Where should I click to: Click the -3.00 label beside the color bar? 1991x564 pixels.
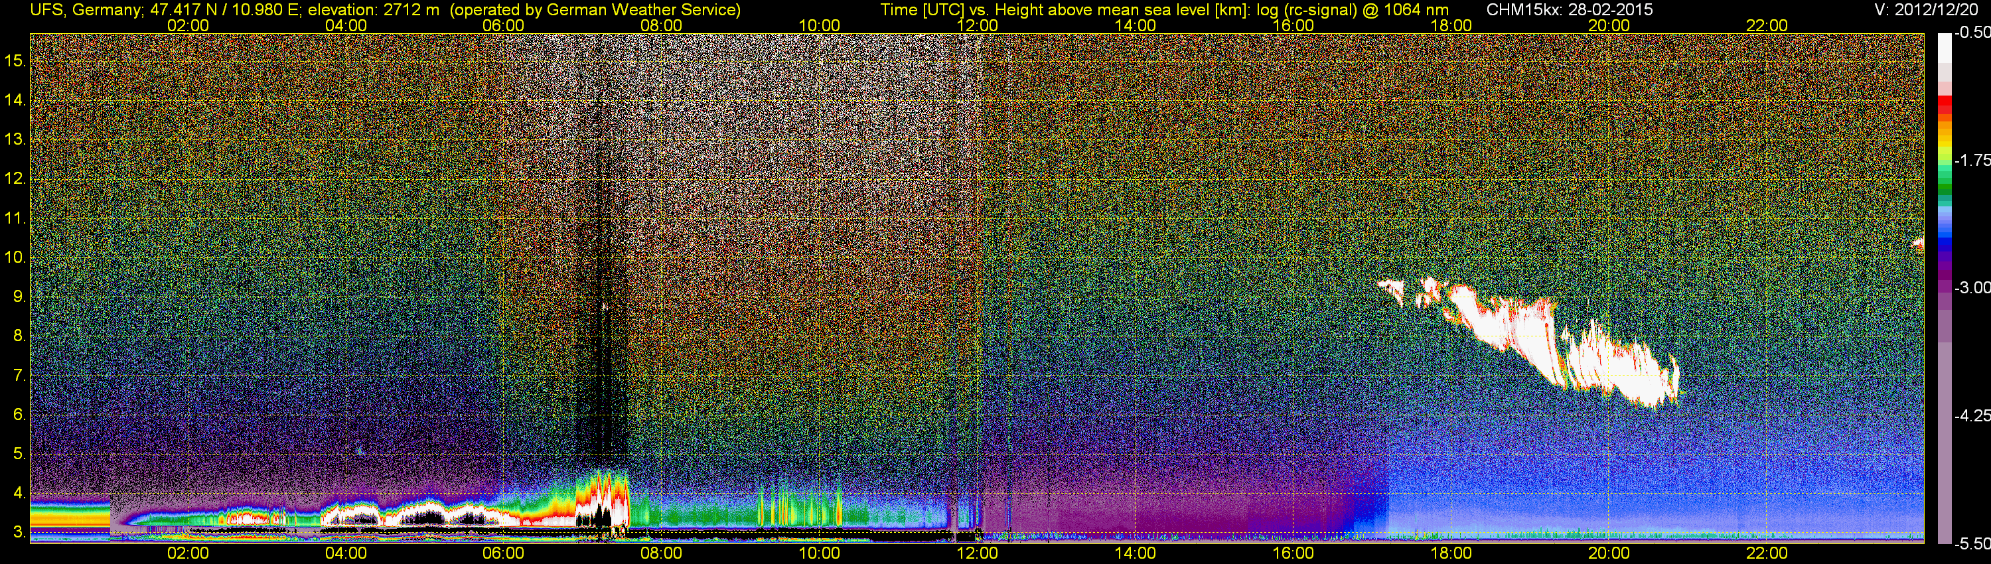(1972, 287)
